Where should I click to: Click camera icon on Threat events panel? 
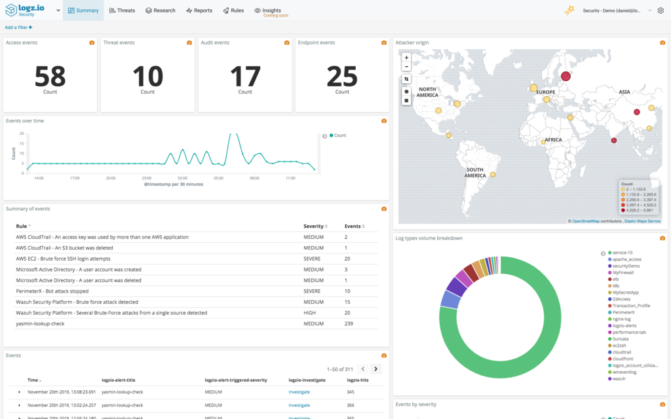(x=189, y=43)
